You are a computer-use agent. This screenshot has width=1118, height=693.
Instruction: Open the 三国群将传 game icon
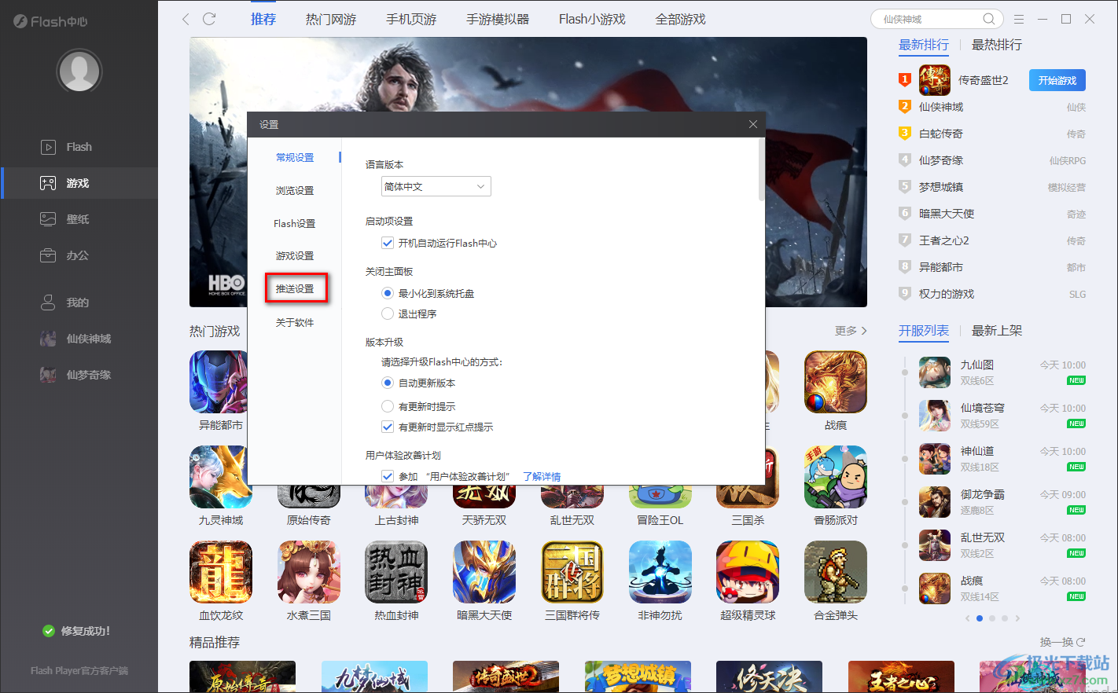[x=572, y=572]
